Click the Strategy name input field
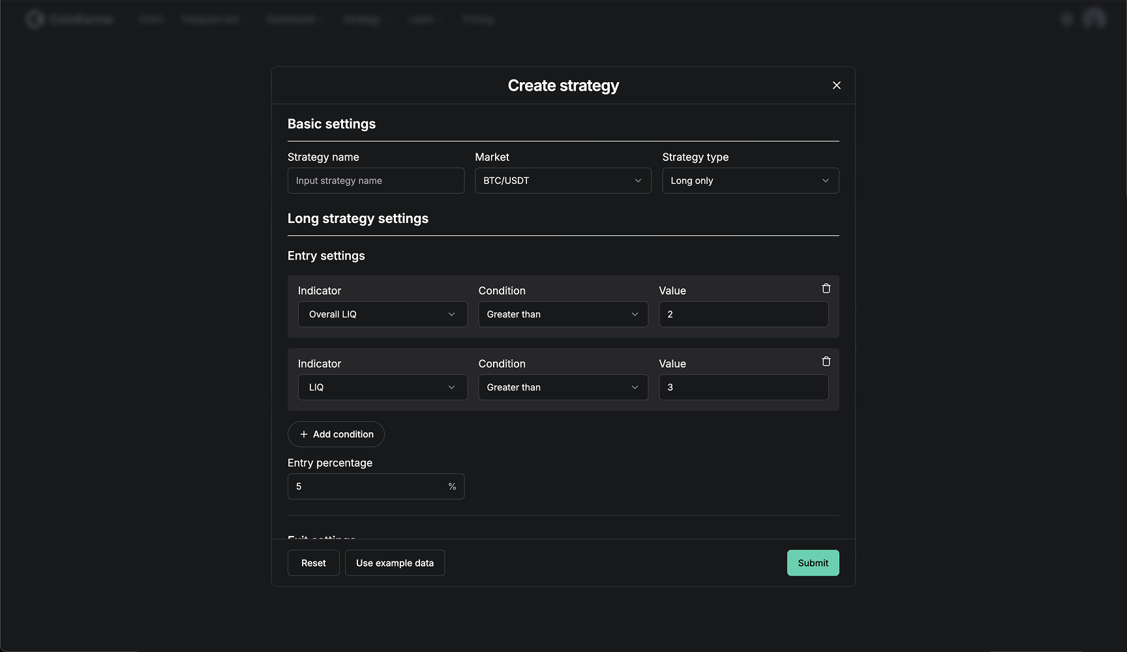Viewport: 1127px width, 652px height. point(376,181)
